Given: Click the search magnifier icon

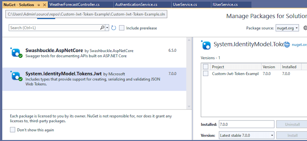Looking at the screenshot, I should coord(102,28).
